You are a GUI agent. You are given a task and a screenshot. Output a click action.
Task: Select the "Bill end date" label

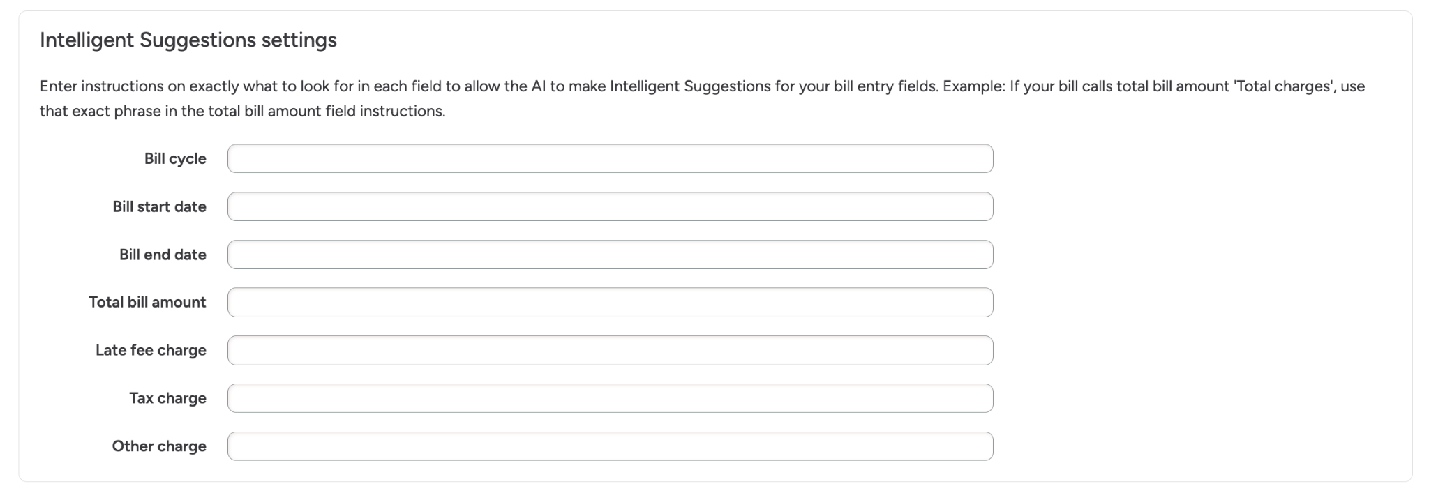pos(163,255)
